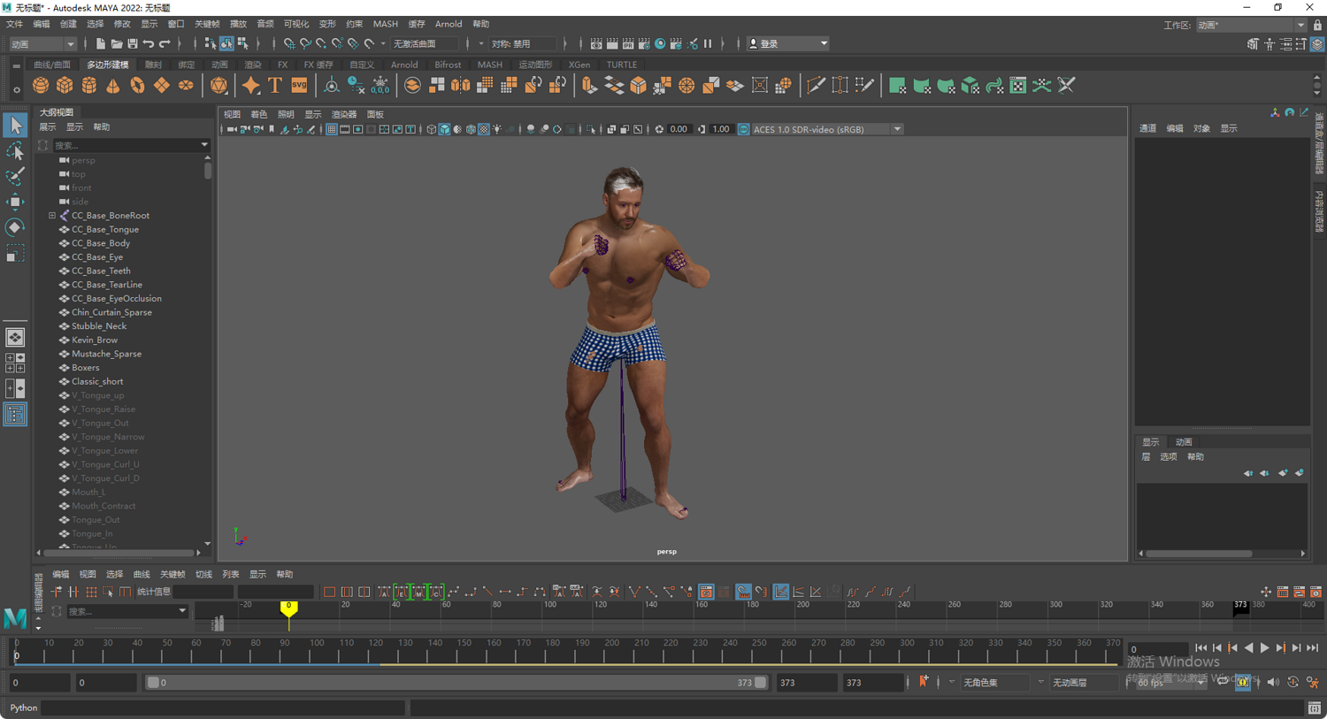The width and height of the screenshot is (1327, 719).
Task: Click the Python script language label
Action: tap(24, 708)
